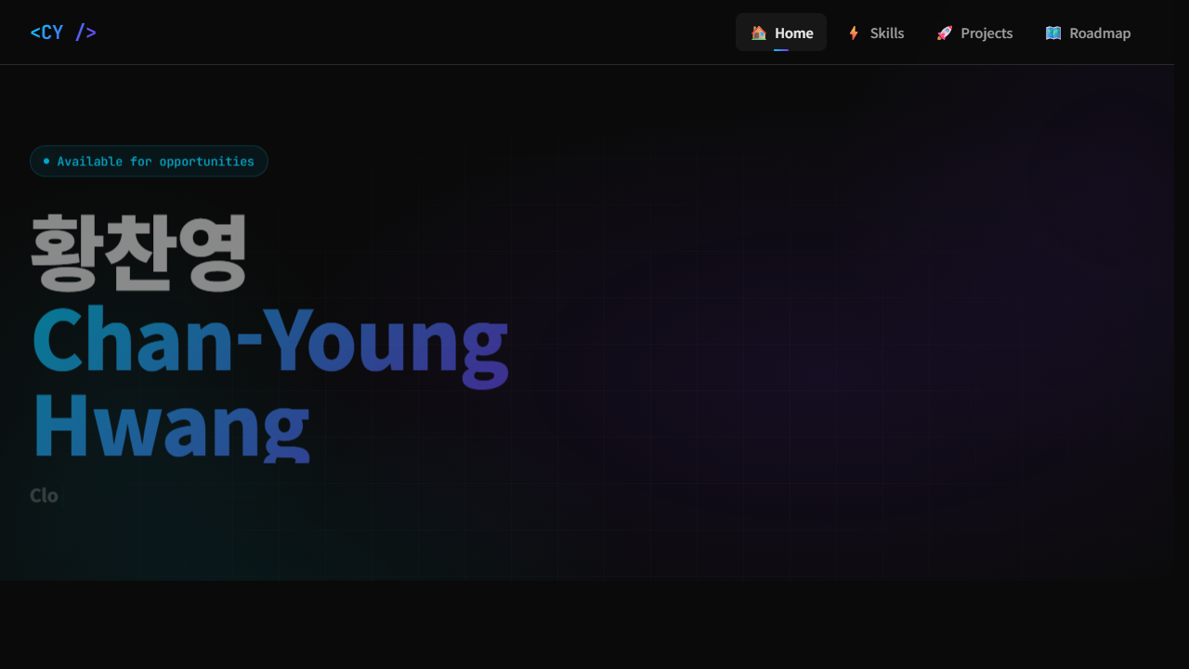Click the Available for opportunities badge
Screen dimensions: 1189x669
tap(149, 161)
